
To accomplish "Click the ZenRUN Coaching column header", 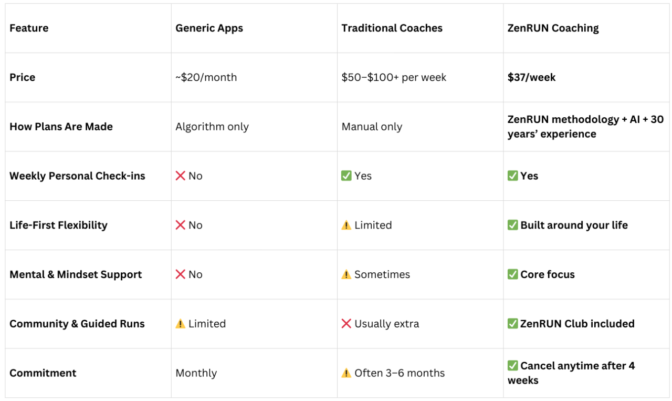I will pos(553,28).
